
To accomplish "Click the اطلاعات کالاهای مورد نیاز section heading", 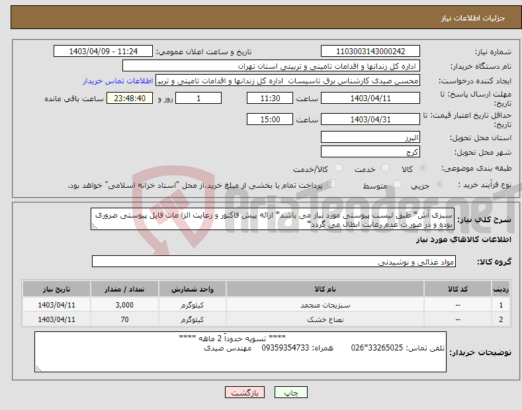I will click(463, 239).
